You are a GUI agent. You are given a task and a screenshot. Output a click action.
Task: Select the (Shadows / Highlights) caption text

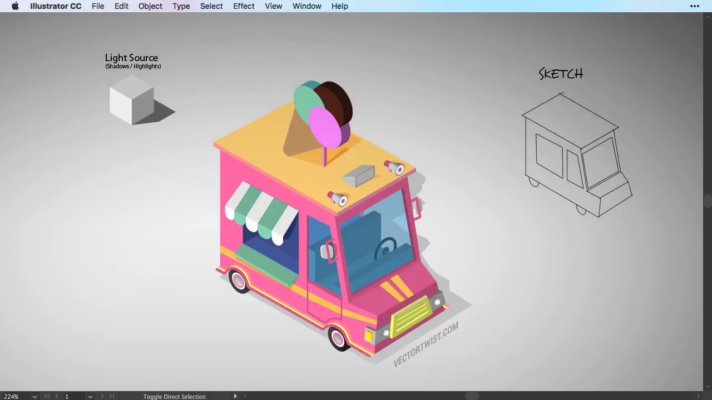click(133, 66)
